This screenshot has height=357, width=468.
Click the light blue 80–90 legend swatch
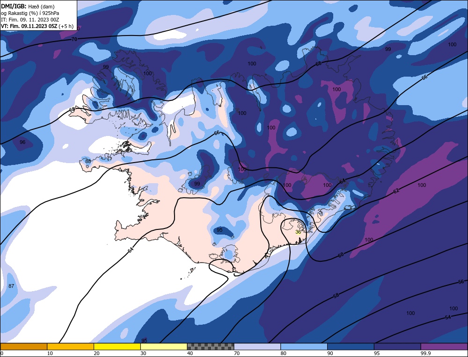304,346
